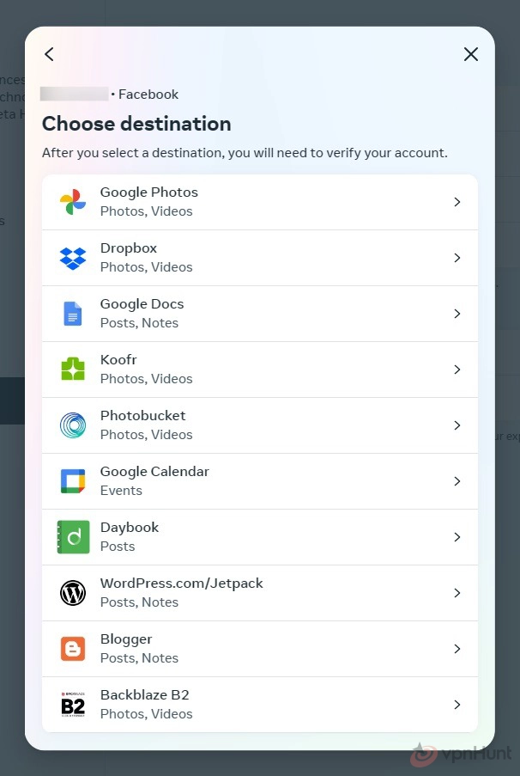This screenshot has height=776, width=520.
Task: Click the Google Calendar icon
Action: click(x=73, y=481)
